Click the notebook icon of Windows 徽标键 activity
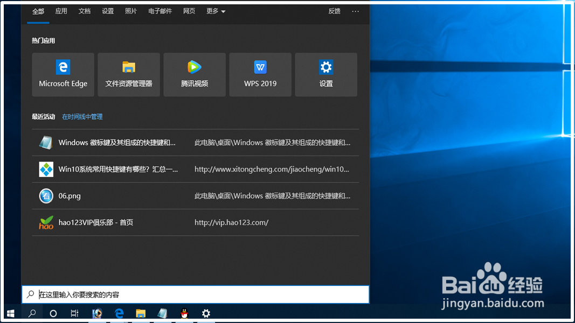The image size is (575, 323). [x=46, y=143]
